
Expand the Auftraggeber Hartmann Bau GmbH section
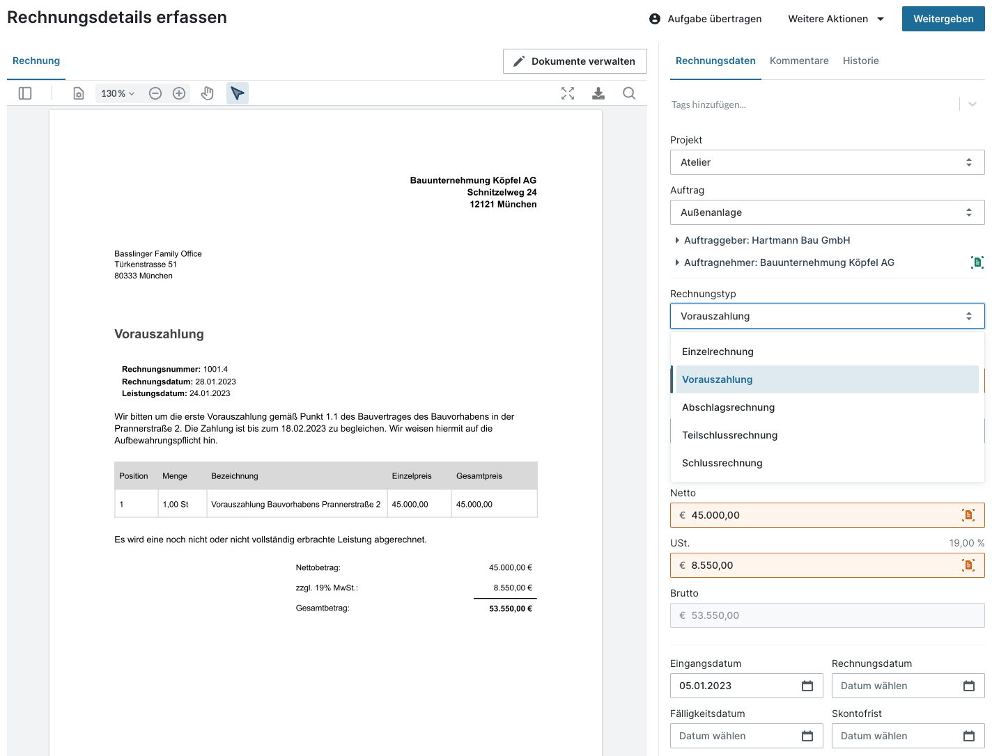pyautogui.click(x=766, y=240)
